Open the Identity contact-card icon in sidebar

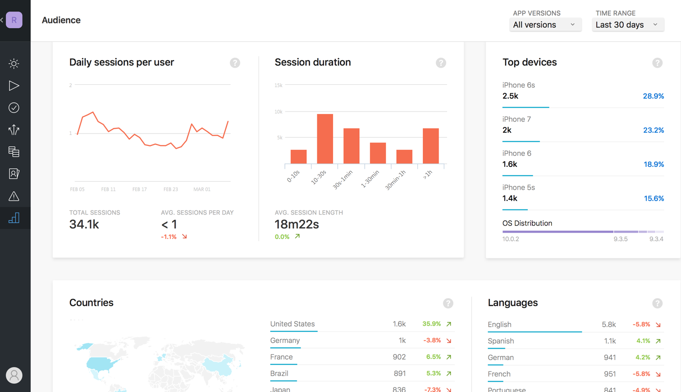[14, 174]
